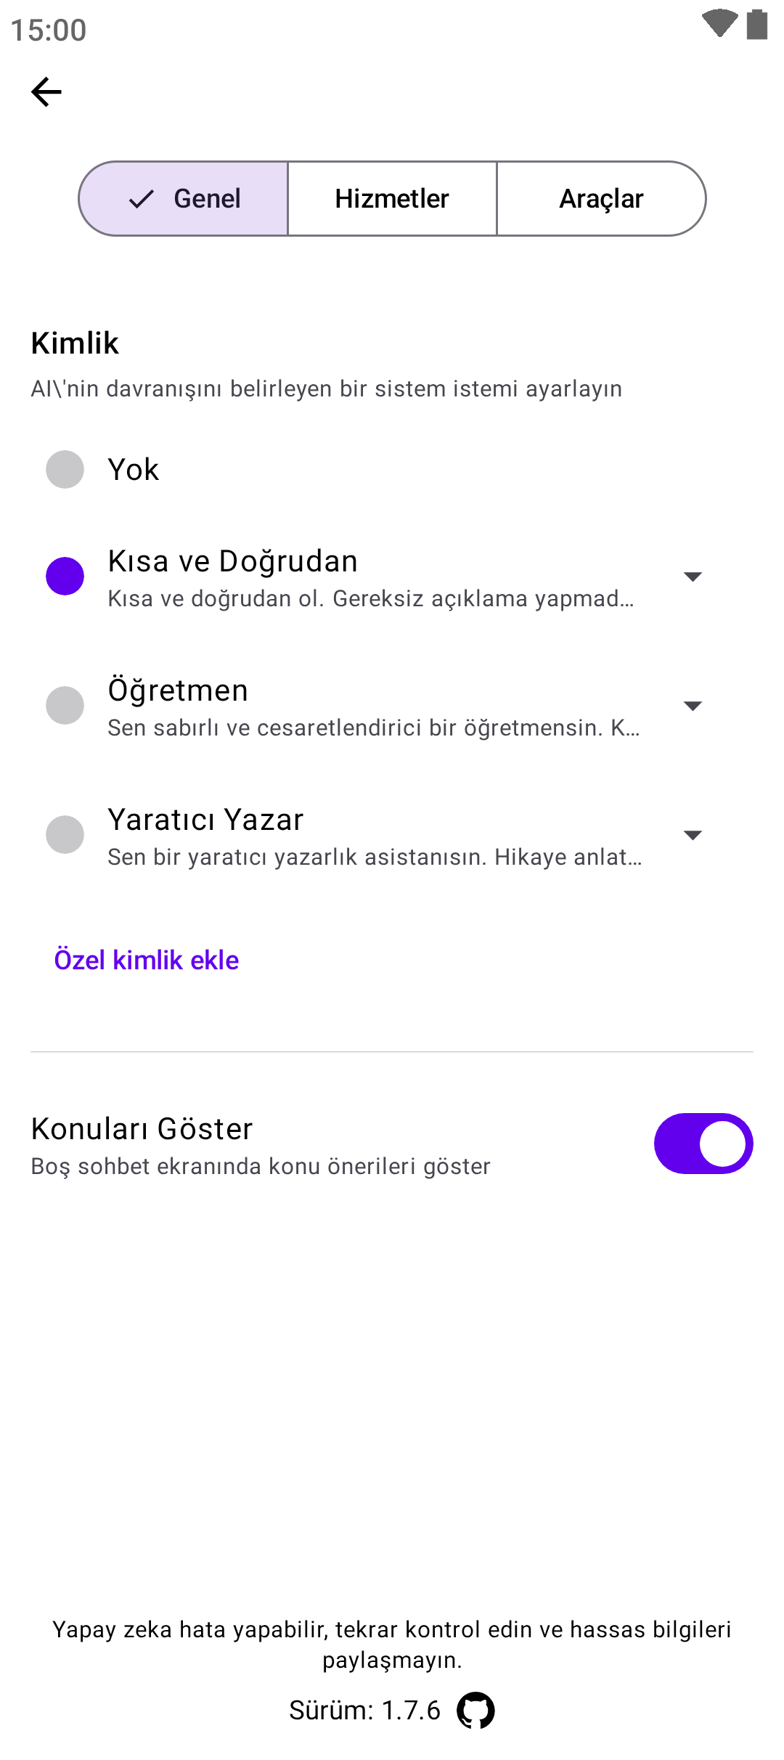Expand the Kısa ve Doğrudan prompt
The width and height of the screenshot is (784, 1760).
(693, 577)
